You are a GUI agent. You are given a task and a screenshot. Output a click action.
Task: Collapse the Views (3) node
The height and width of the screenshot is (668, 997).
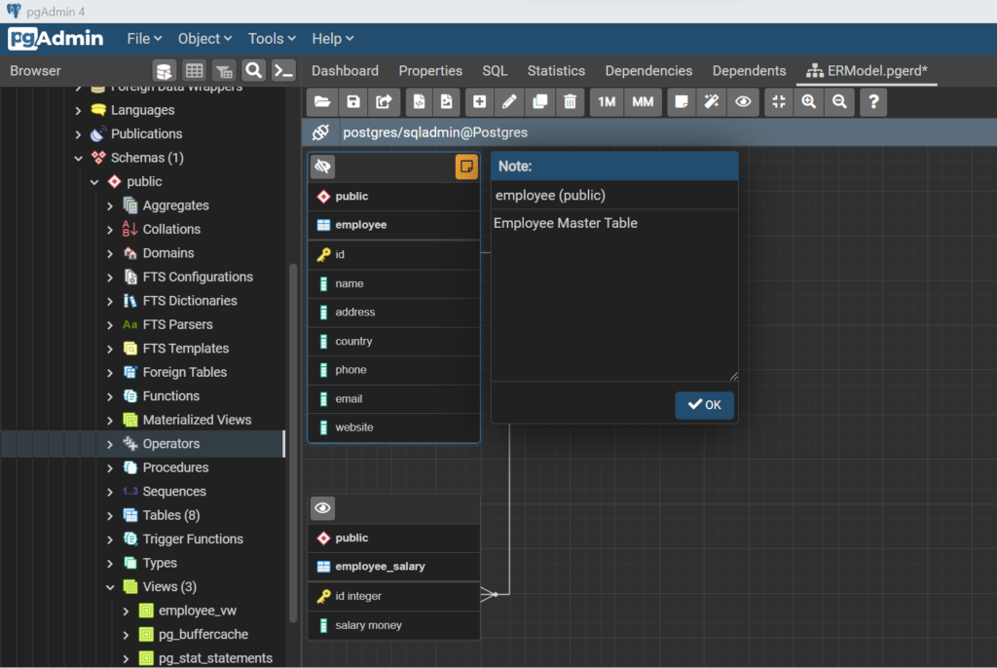[110, 586]
